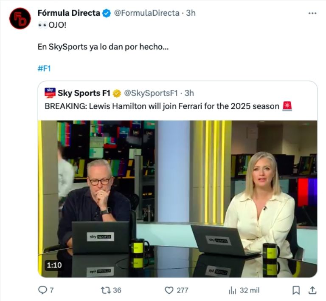Like the post with the heart icon
The width and height of the screenshot is (326, 301).
(x=169, y=290)
